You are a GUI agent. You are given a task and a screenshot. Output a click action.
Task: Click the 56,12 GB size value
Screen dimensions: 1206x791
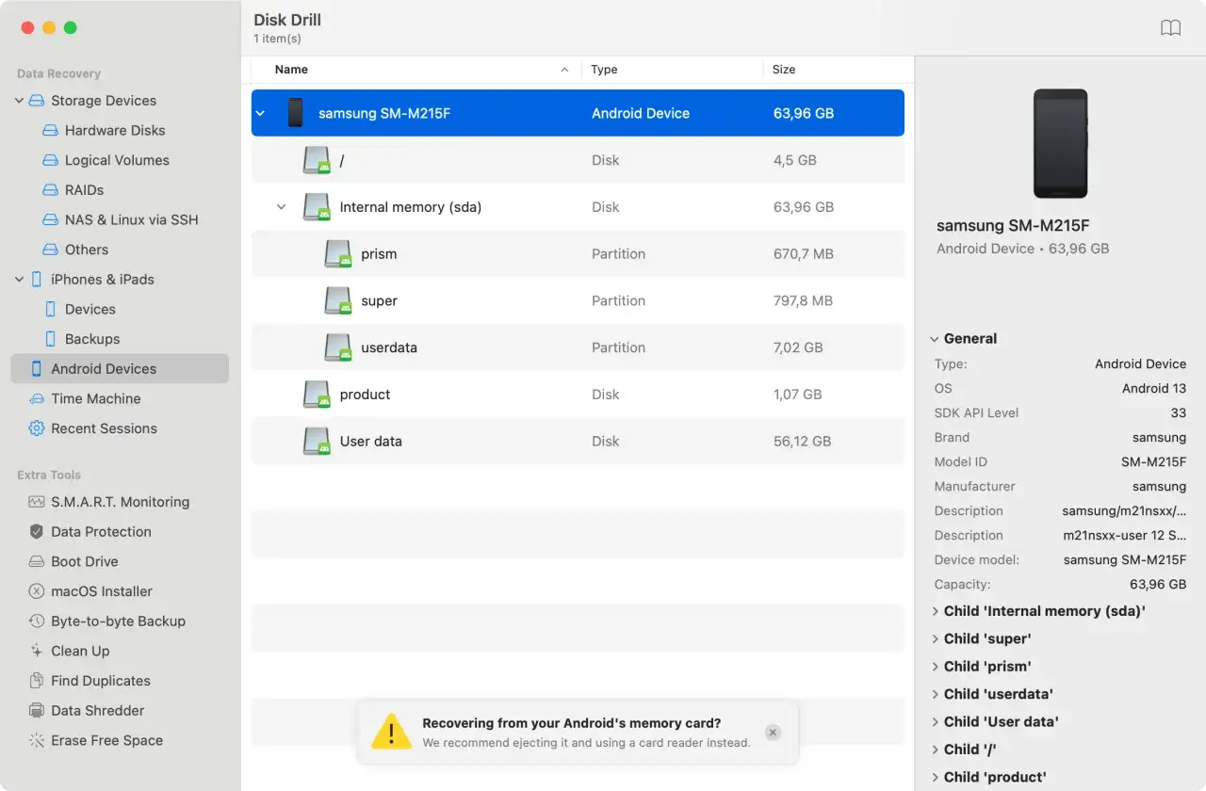(802, 441)
